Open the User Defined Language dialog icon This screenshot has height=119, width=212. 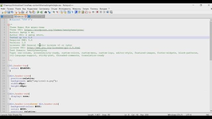click(x=79, y=12)
